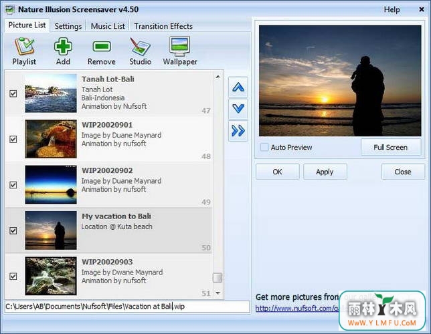Select the WIP20020901 rock thumbnail
The image size is (431, 334).
click(51, 139)
